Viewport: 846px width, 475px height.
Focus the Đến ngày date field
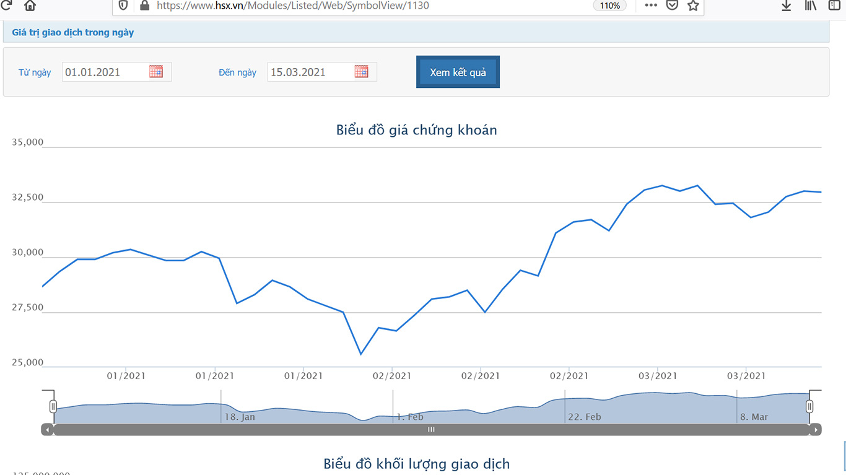click(x=322, y=72)
